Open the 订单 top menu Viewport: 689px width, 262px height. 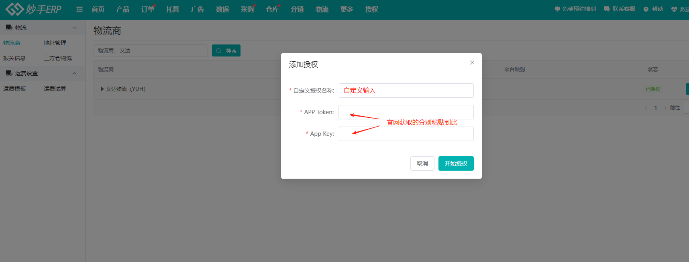[x=147, y=9]
